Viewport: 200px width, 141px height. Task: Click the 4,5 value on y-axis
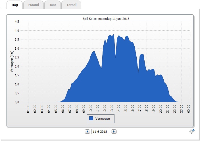click(x=17, y=22)
